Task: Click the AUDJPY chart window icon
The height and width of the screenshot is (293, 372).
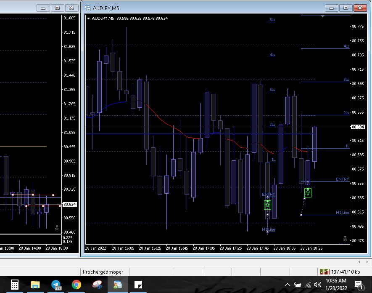Action: (88, 8)
